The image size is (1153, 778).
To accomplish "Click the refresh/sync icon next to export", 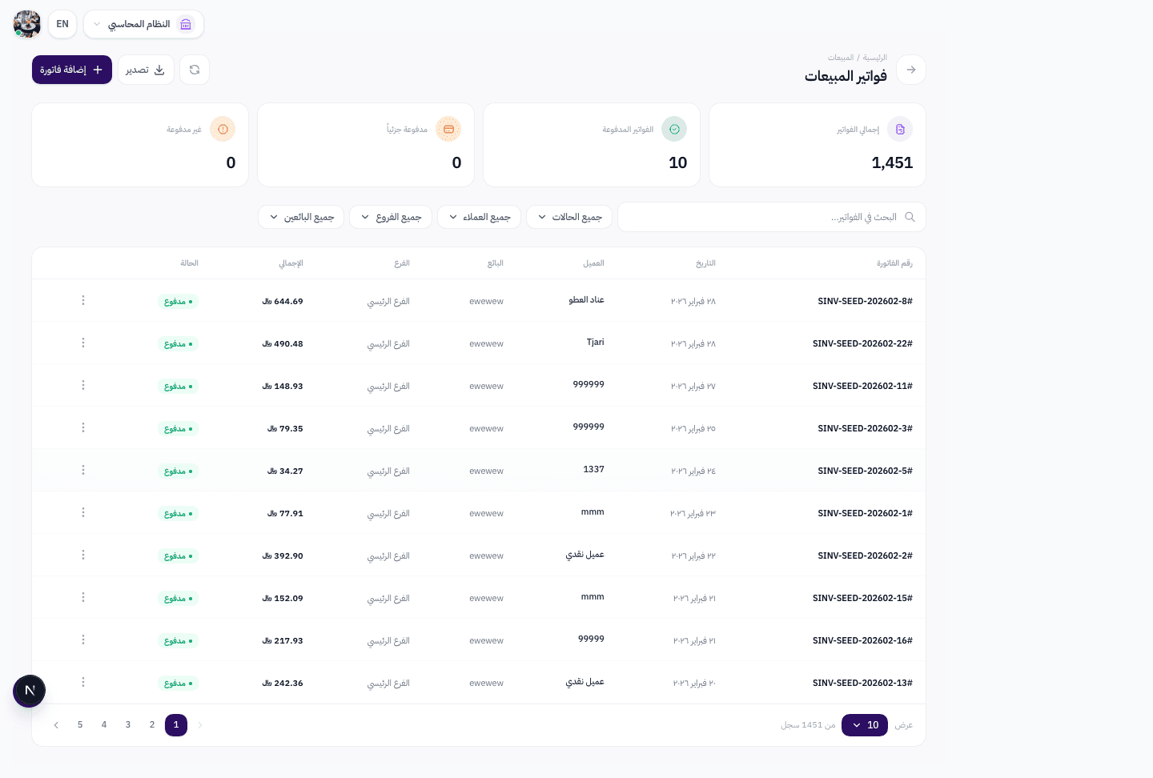I will coord(195,70).
